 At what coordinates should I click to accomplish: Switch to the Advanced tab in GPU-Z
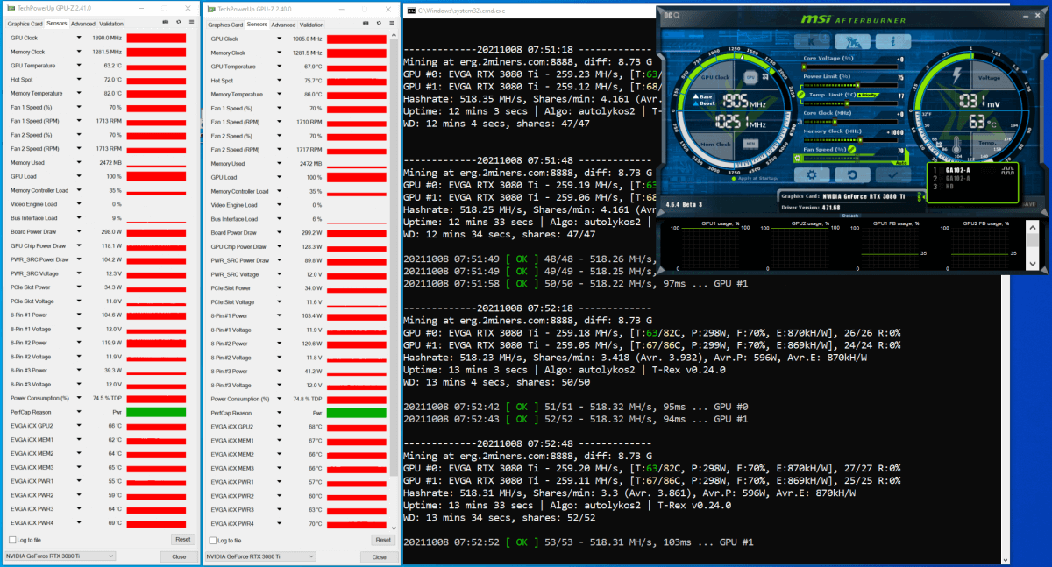click(82, 24)
